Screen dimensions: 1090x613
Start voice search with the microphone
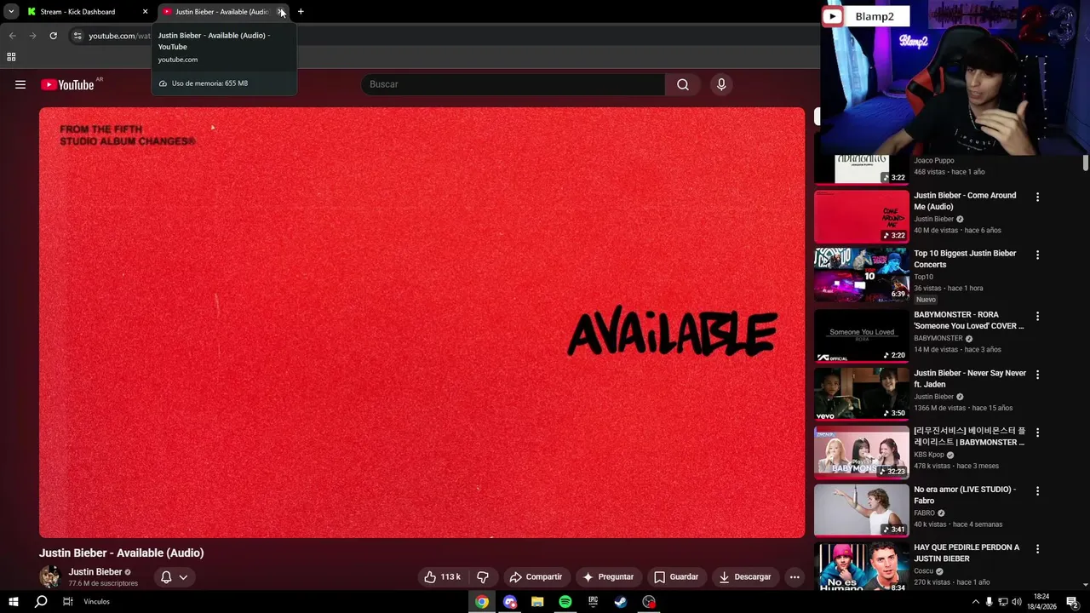(721, 84)
